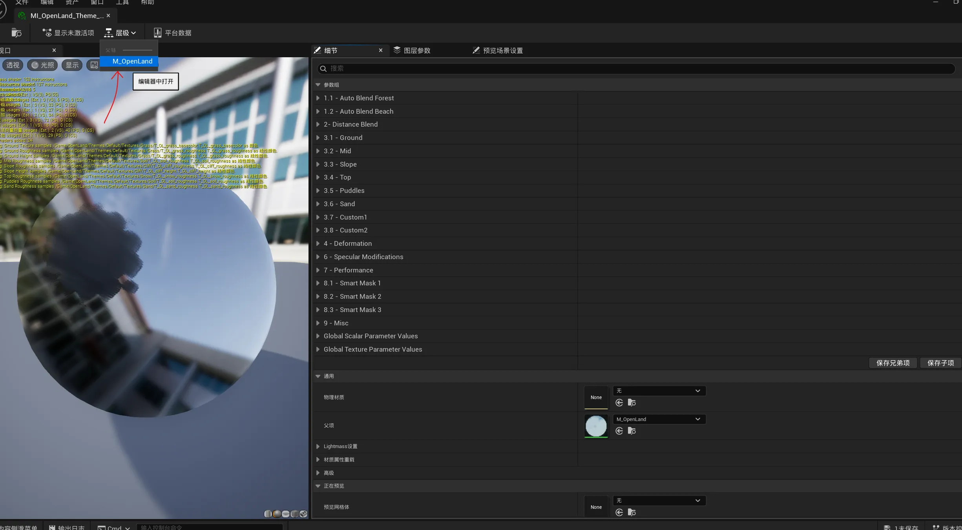This screenshot has width=962, height=530.
Task: Open the 工具 menu
Action: click(122, 2)
